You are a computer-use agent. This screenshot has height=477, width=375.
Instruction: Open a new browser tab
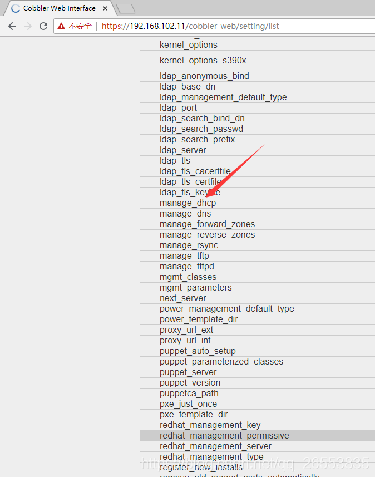[126, 9]
